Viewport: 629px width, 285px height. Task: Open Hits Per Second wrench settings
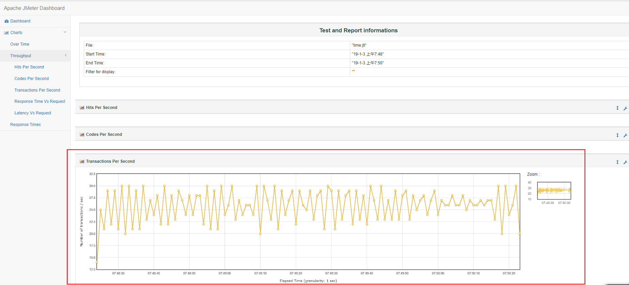pos(625,108)
